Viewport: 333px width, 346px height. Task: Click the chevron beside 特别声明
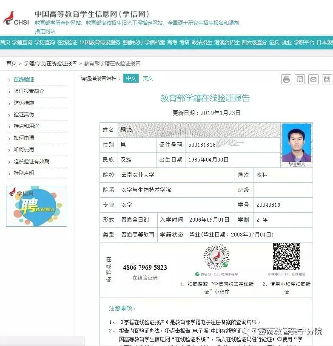[x=9, y=173]
